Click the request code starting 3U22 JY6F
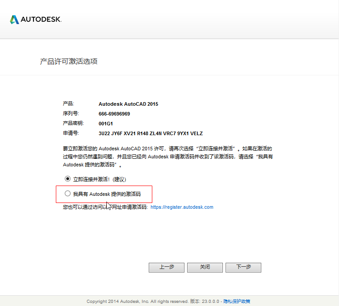Image resolution: width=339 pixels, height=306 pixels. coord(151,133)
